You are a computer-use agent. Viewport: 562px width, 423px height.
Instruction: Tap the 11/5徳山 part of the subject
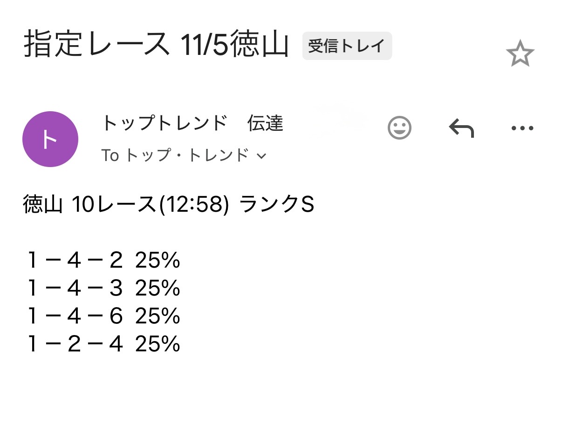pos(234,46)
